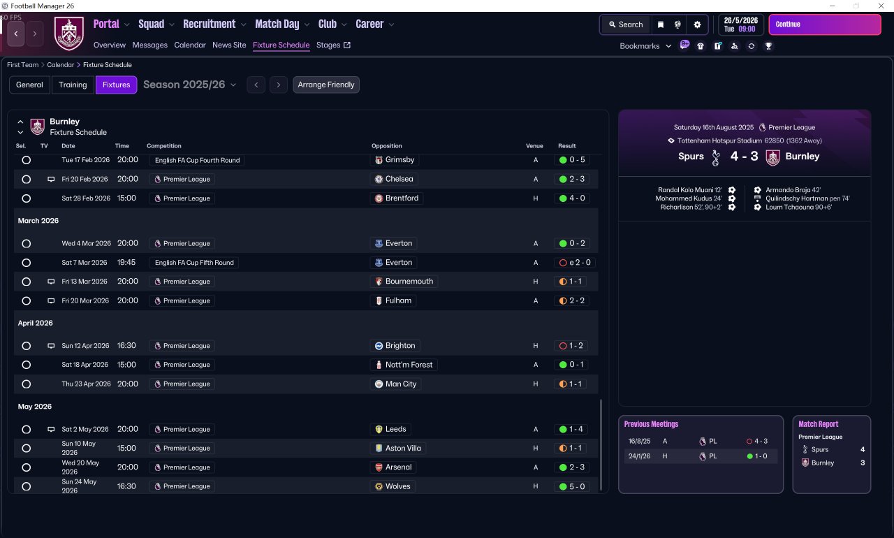Click the Man City club badge in opposition column
Screen dimensions: 894x538
(379, 384)
